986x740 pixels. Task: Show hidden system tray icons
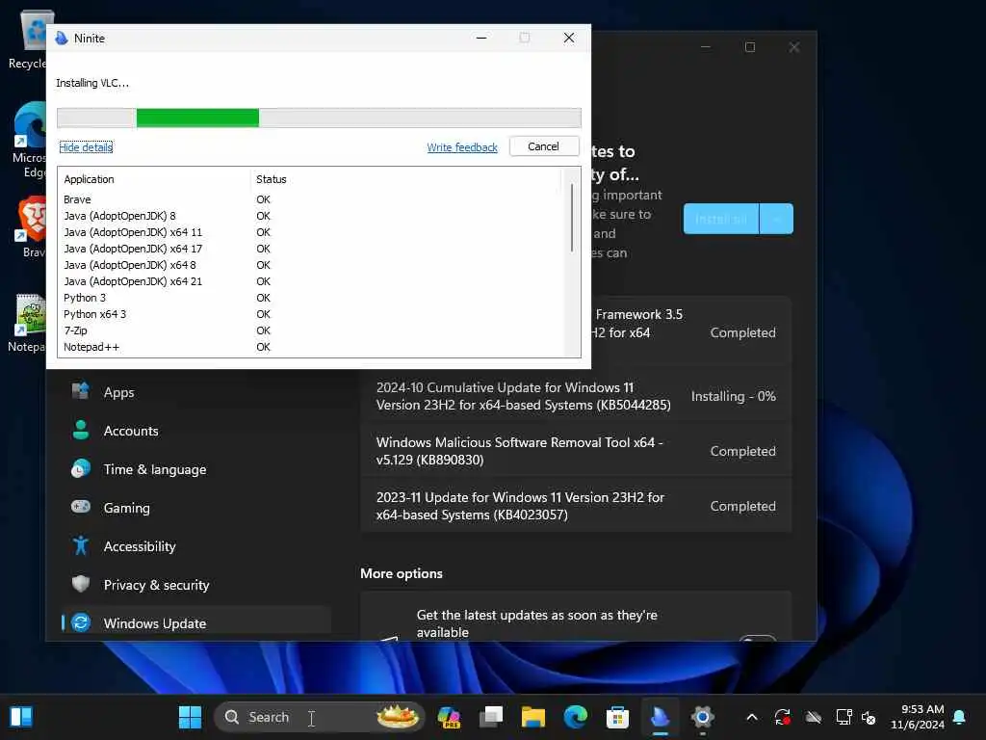click(x=752, y=717)
